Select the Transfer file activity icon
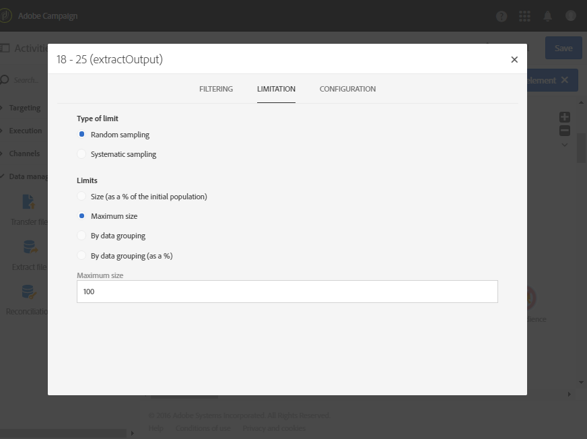The width and height of the screenshot is (587, 439). [x=28, y=201]
